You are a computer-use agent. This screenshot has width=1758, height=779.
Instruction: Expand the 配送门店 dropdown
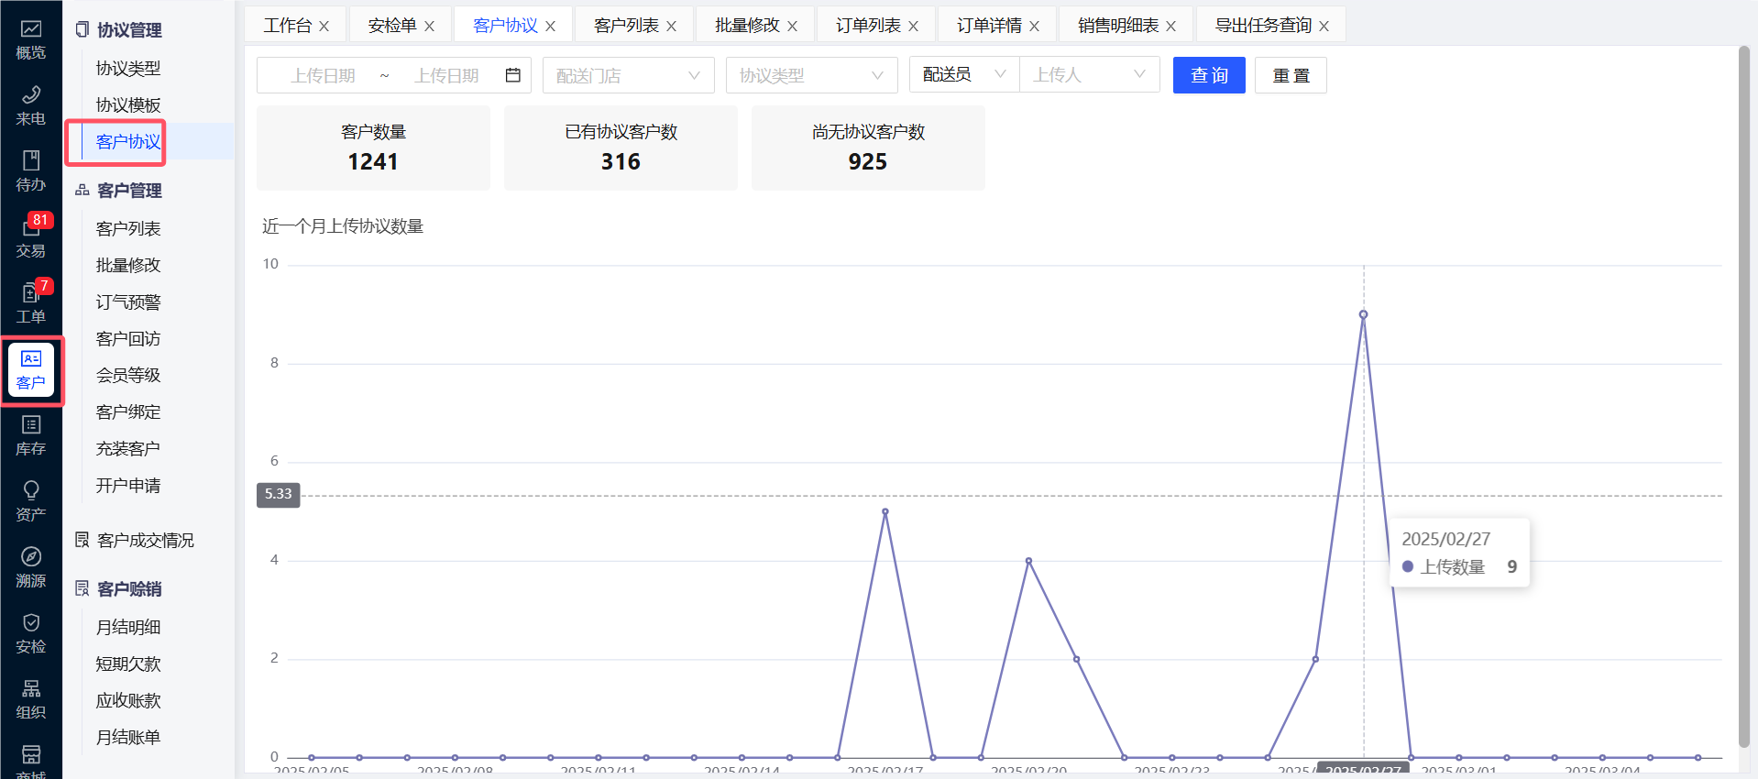(628, 75)
